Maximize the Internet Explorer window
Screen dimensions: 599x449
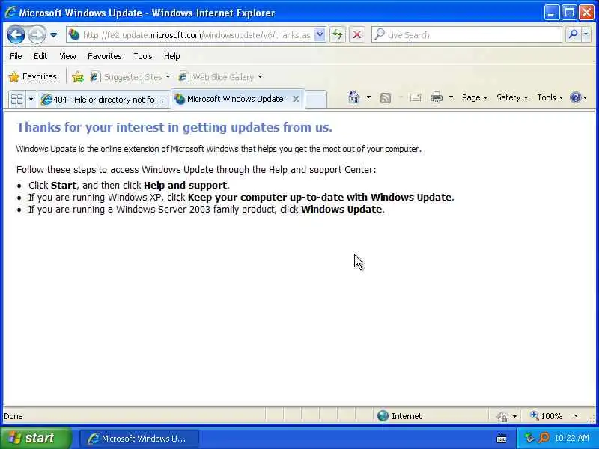point(569,13)
